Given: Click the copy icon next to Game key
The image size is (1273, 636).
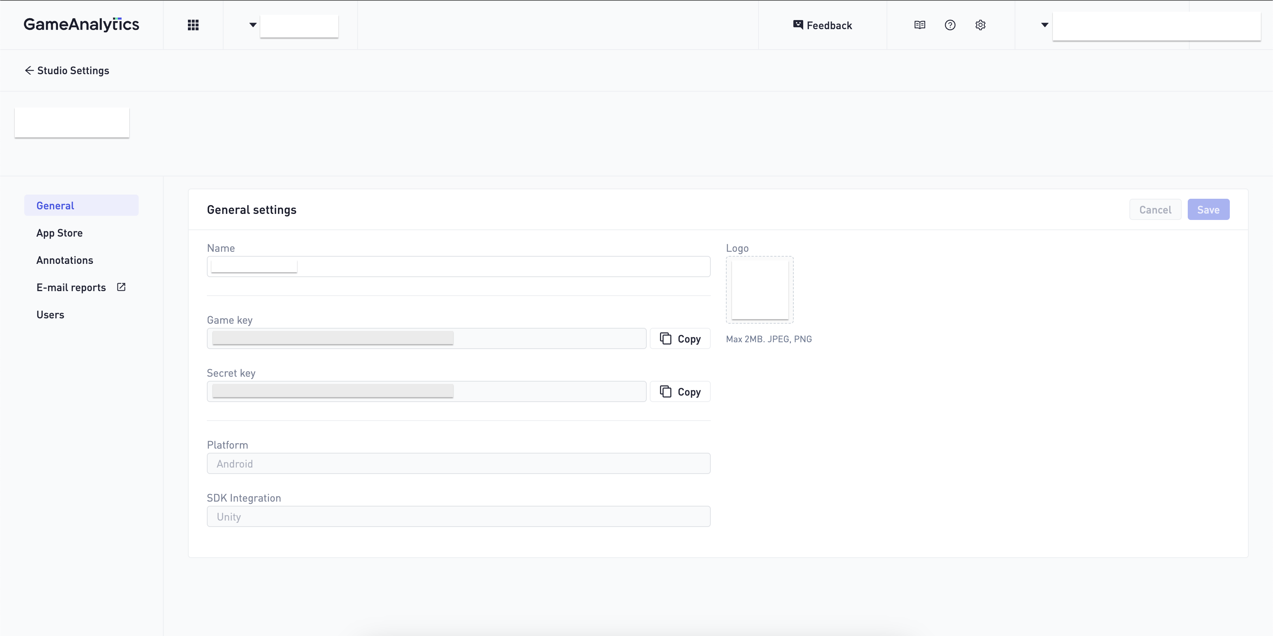Looking at the screenshot, I should [666, 339].
